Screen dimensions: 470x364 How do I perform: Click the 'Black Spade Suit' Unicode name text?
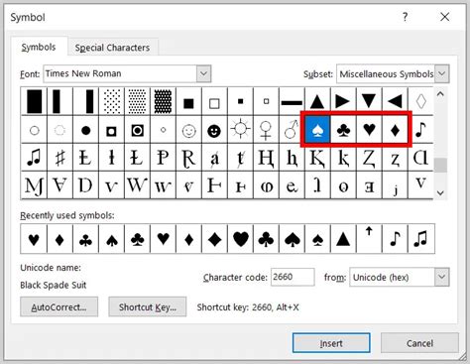(54, 285)
